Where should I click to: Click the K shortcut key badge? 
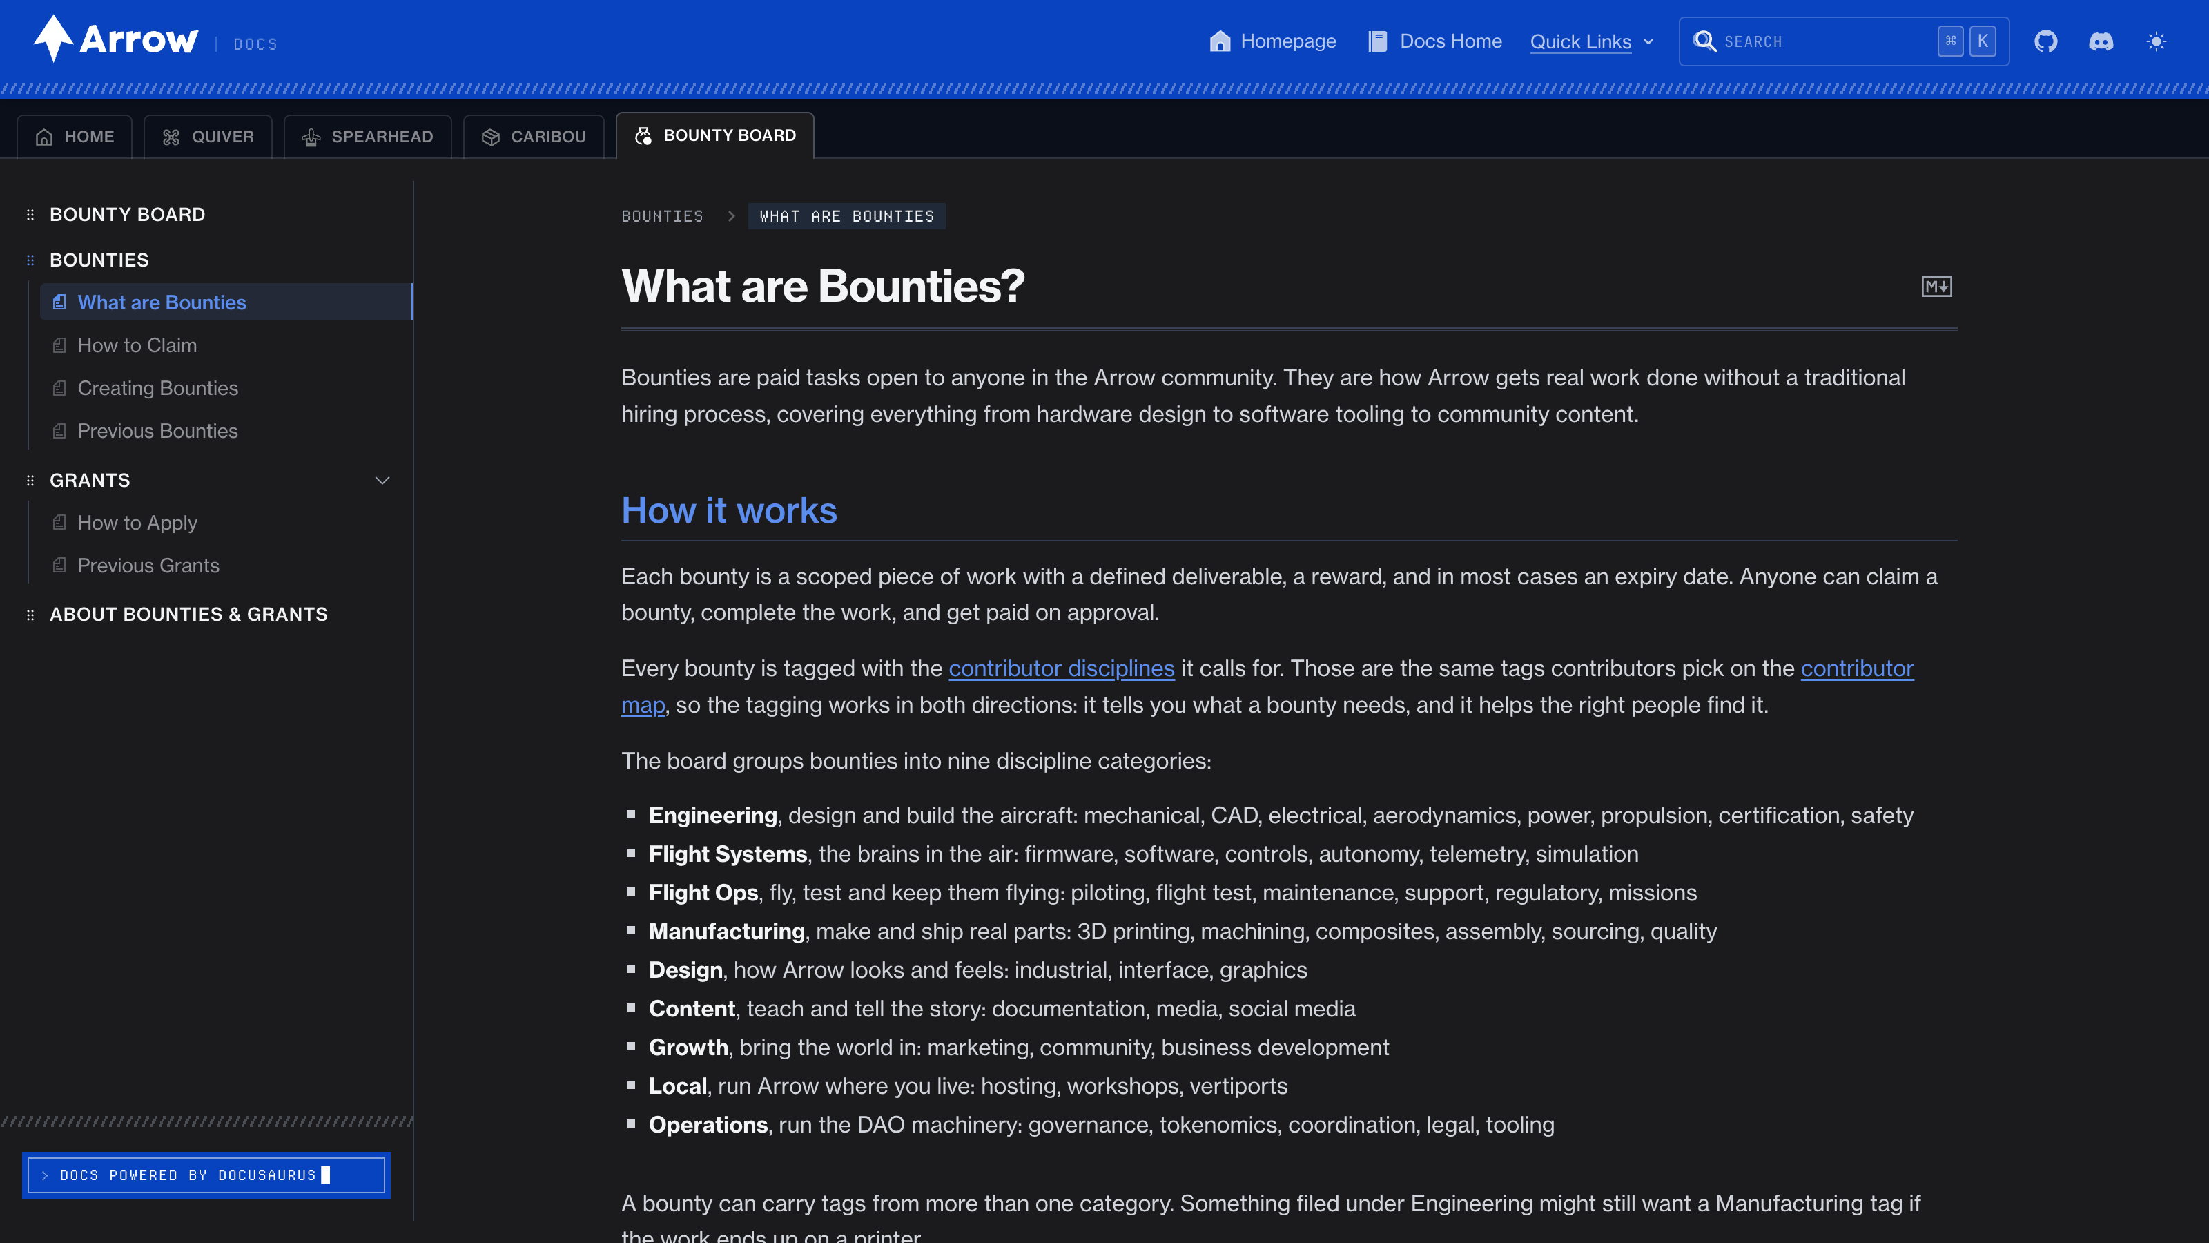[x=1983, y=41]
